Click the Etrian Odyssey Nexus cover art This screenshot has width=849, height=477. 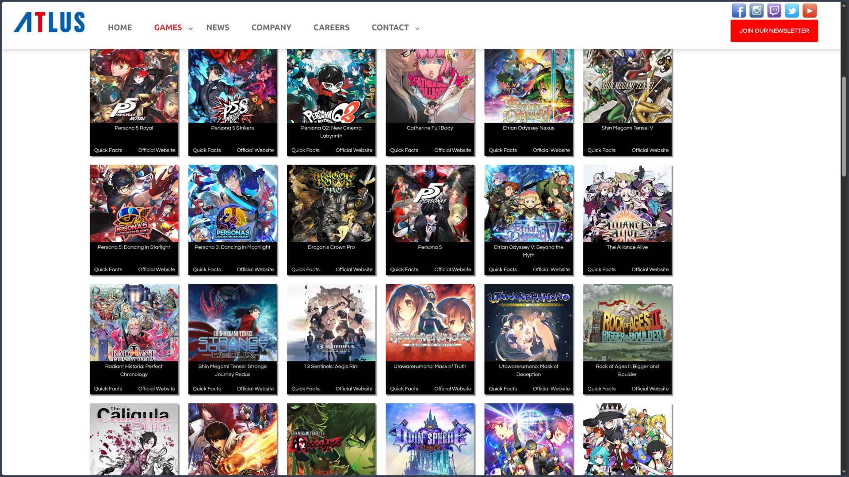point(528,86)
